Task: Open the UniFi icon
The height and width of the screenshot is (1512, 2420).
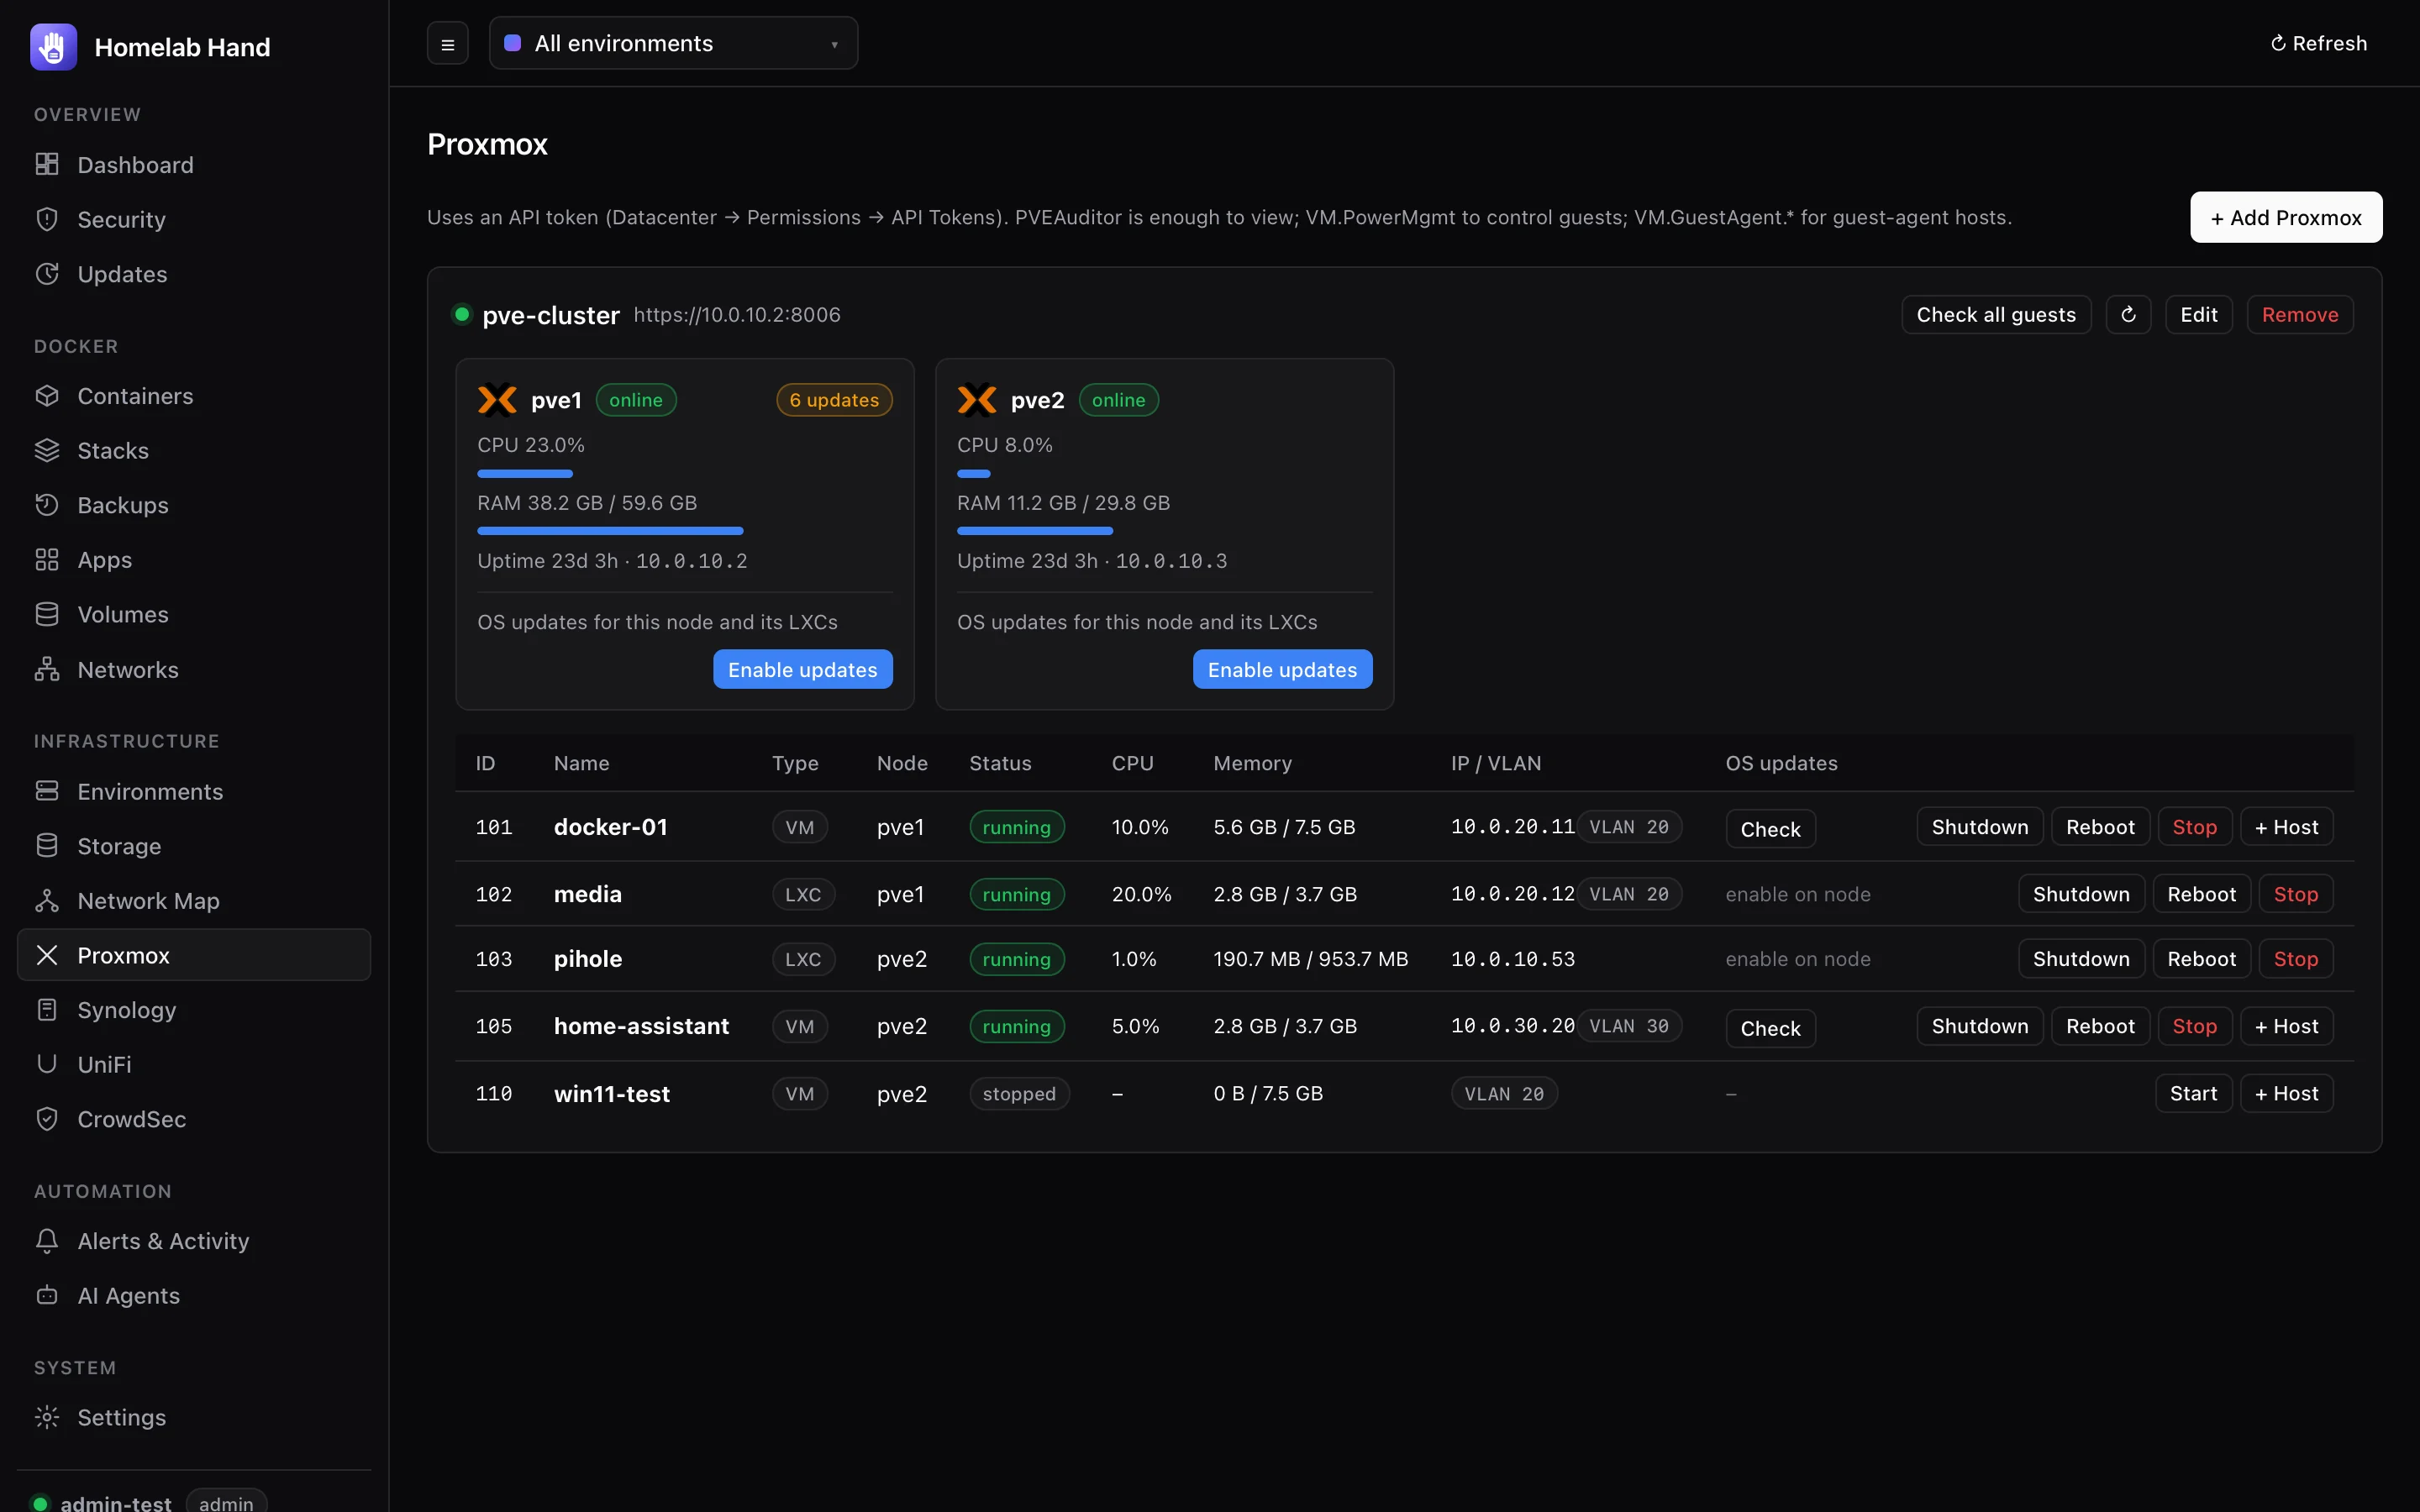Action: click(47, 1064)
